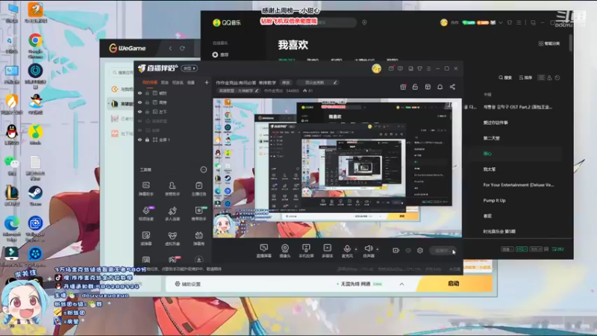Click the QQ Music vertical scrollbar
Screen dimensions: 597x336
pyautogui.click(x=570, y=43)
